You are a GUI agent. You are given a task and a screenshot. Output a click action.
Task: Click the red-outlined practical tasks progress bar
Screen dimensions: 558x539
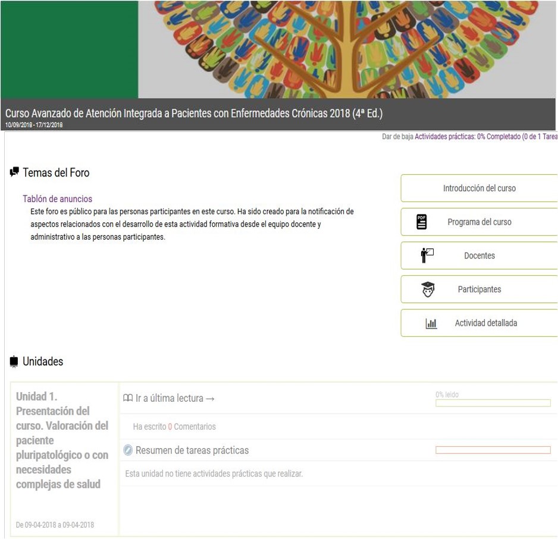(x=493, y=450)
